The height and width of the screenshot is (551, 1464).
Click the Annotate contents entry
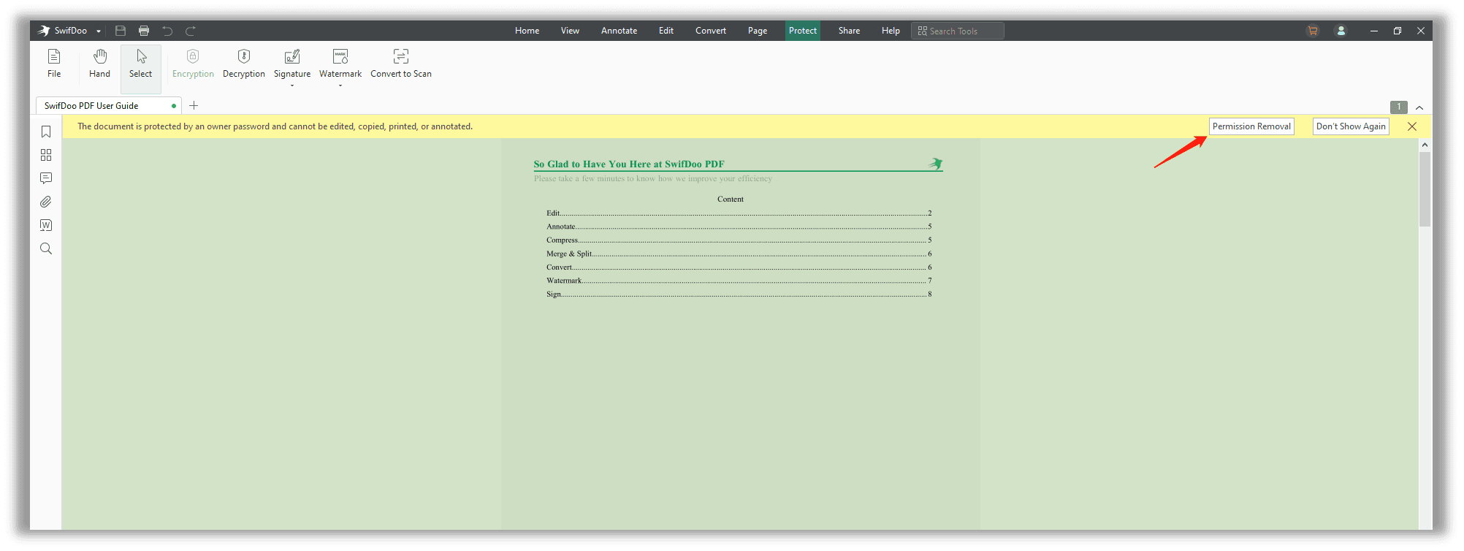pyautogui.click(x=739, y=227)
